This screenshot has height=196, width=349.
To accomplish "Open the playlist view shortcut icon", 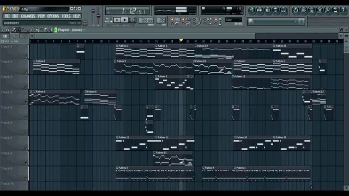I will click(252, 10).
